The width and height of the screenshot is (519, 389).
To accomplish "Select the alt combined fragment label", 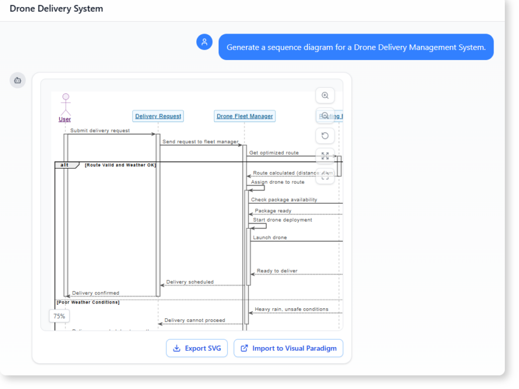I will click(x=64, y=165).
